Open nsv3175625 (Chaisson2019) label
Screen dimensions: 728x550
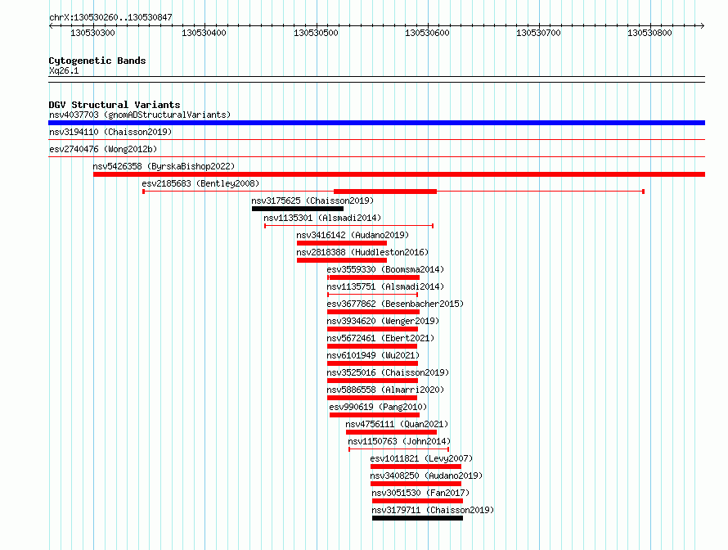[x=312, y=201]
